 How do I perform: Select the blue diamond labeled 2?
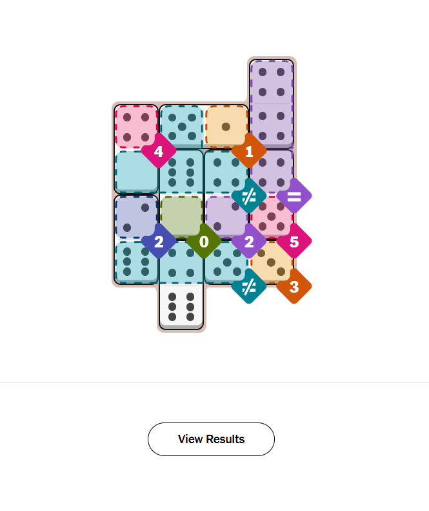click(x=159, y=242)
